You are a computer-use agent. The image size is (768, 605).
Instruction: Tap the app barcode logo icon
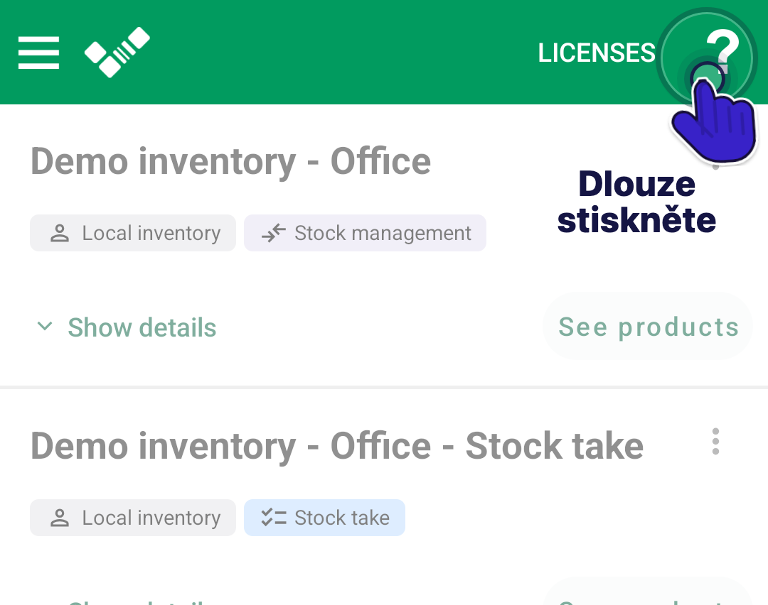pyautogui.click(x=117, y=53)
